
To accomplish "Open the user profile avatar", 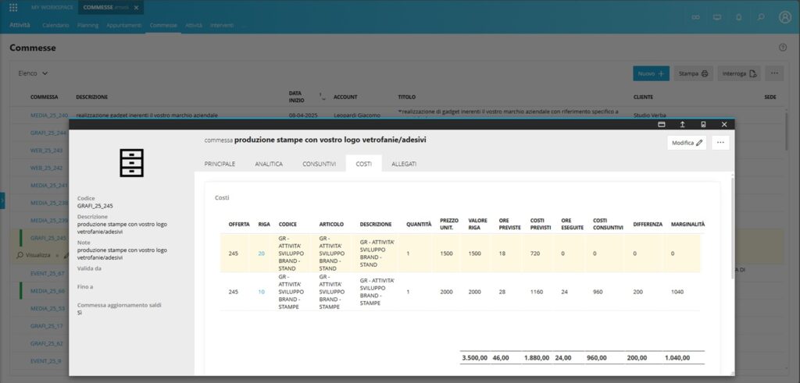I will coord(785,16).
